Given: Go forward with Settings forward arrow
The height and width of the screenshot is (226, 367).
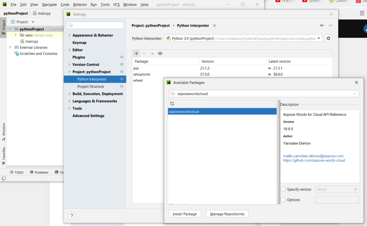Looking at the screenshot, I should (330, 25).
